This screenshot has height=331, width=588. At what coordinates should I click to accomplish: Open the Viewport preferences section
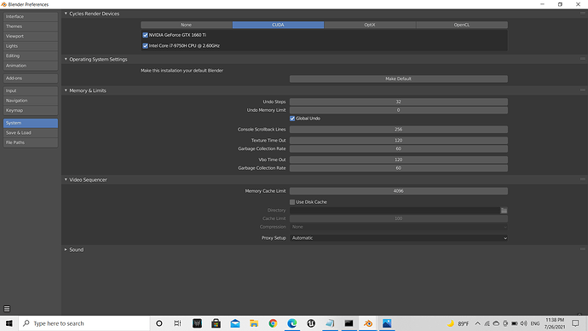[31, 36]
